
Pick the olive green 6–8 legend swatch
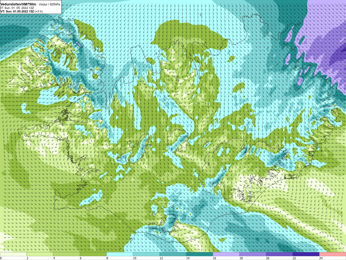click(x=93, y=254)
